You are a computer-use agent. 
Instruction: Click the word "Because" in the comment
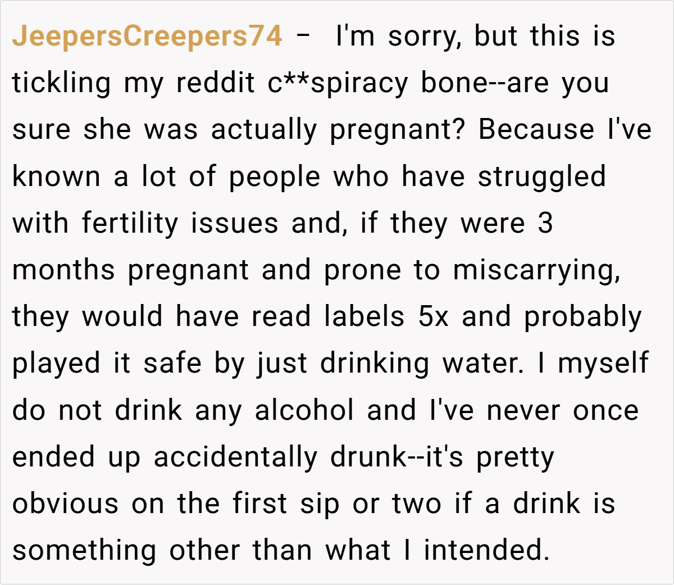coord(536,130)
